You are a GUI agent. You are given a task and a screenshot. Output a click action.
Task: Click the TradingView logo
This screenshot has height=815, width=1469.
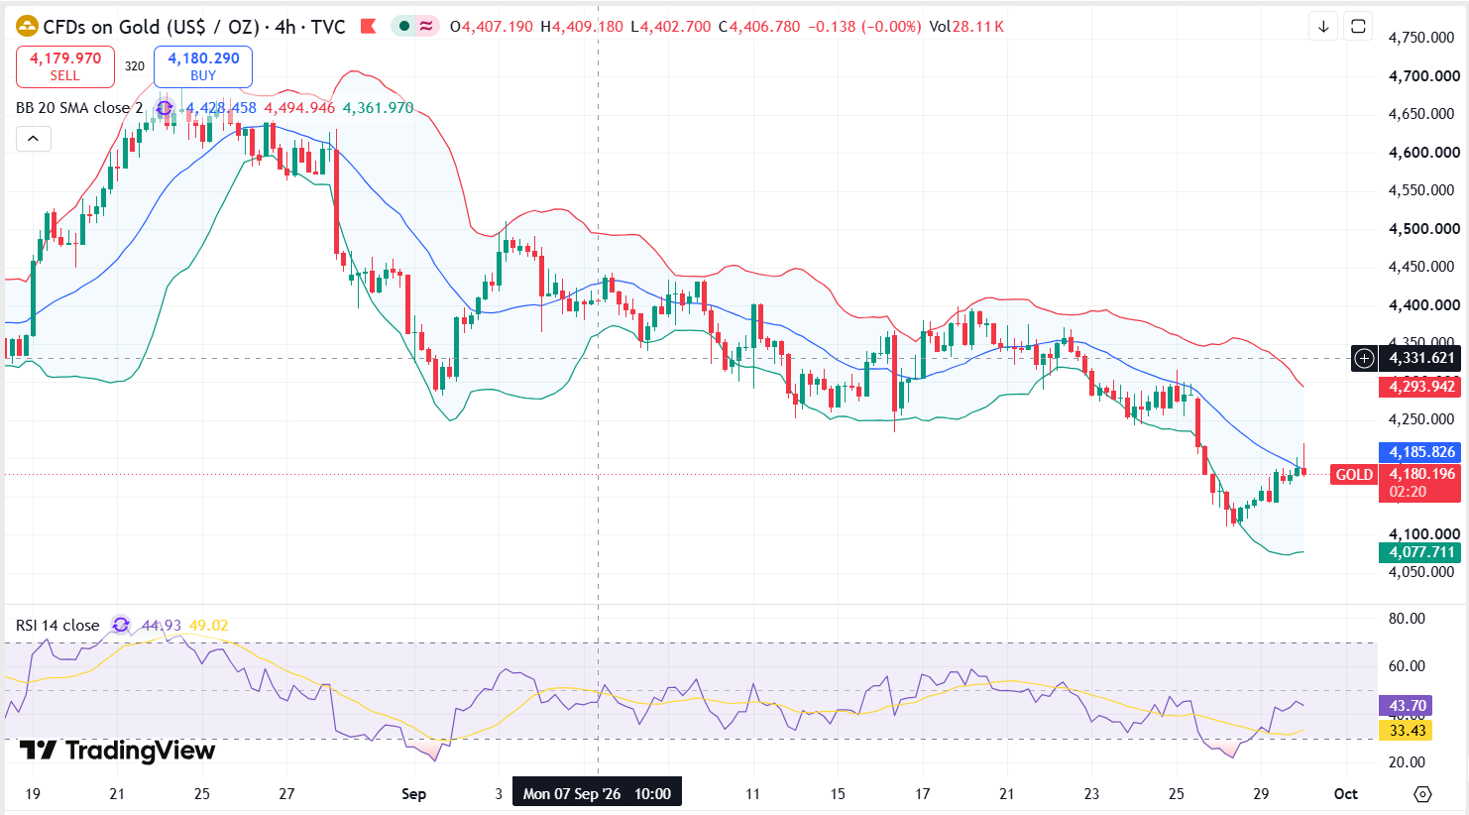(x=117, y=751)
